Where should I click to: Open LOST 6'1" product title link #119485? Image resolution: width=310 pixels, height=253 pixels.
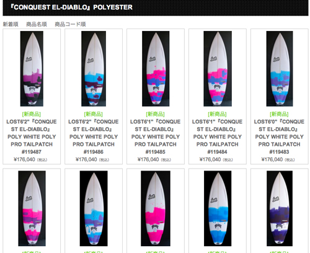(156, 136)
